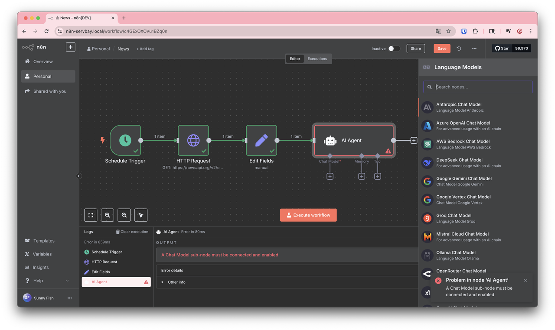555x330 pixels.
Task: Open a new browser tab
Action: pos(124,18)
